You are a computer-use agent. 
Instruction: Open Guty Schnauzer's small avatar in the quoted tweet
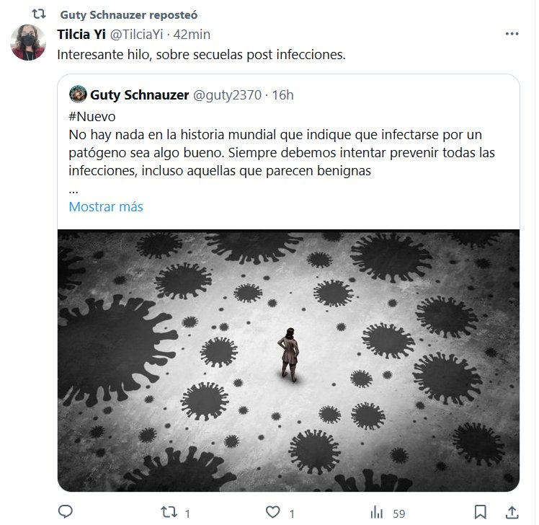(x=78, y=94)
